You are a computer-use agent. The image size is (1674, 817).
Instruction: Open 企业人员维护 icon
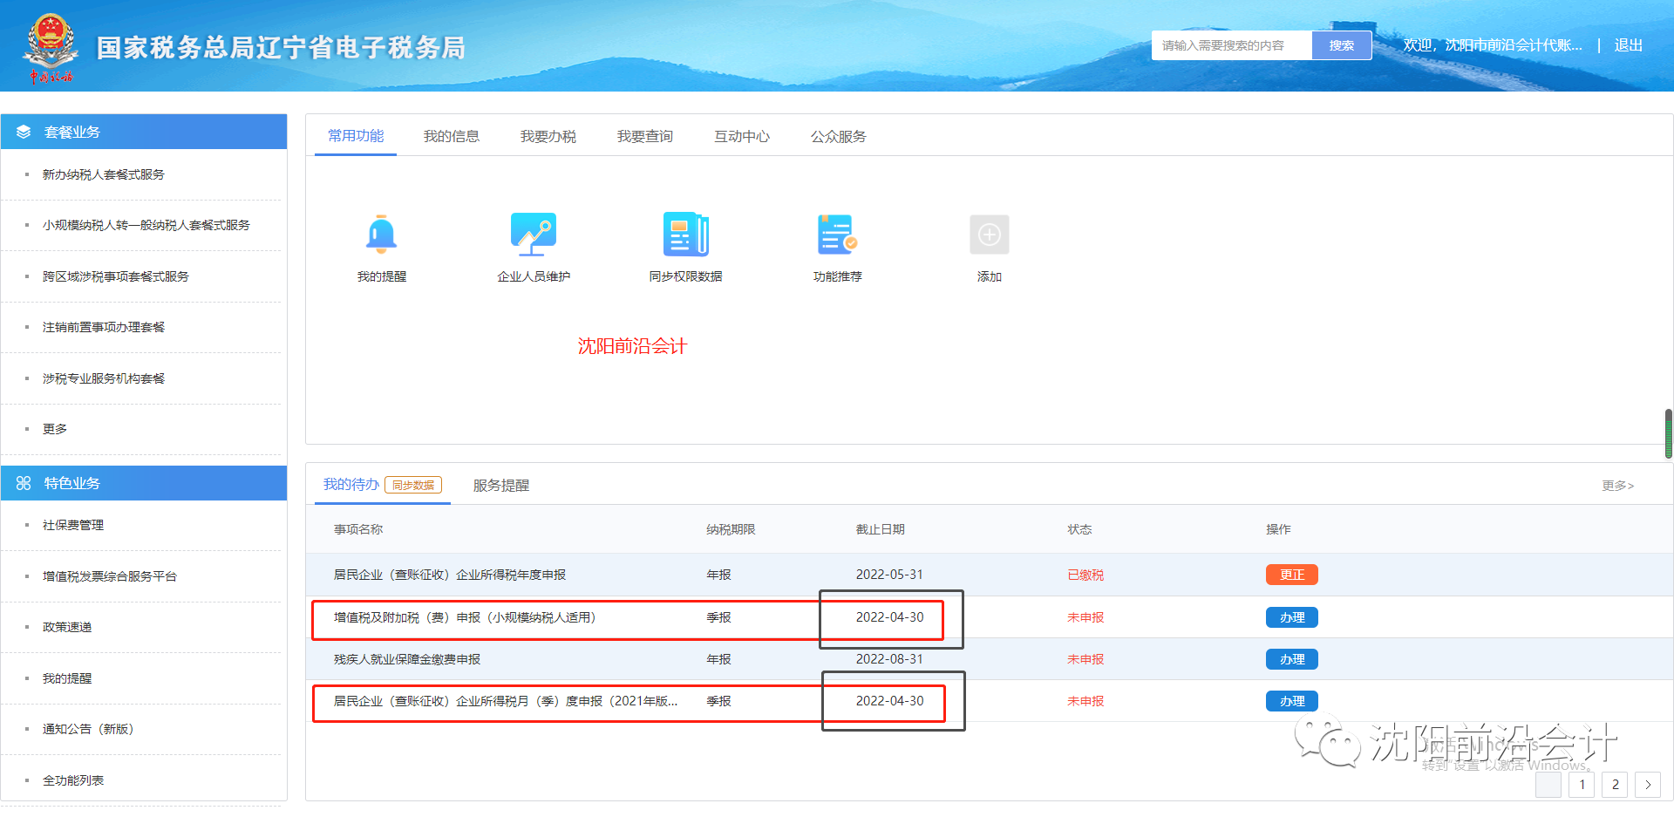[x=533, y=234]
